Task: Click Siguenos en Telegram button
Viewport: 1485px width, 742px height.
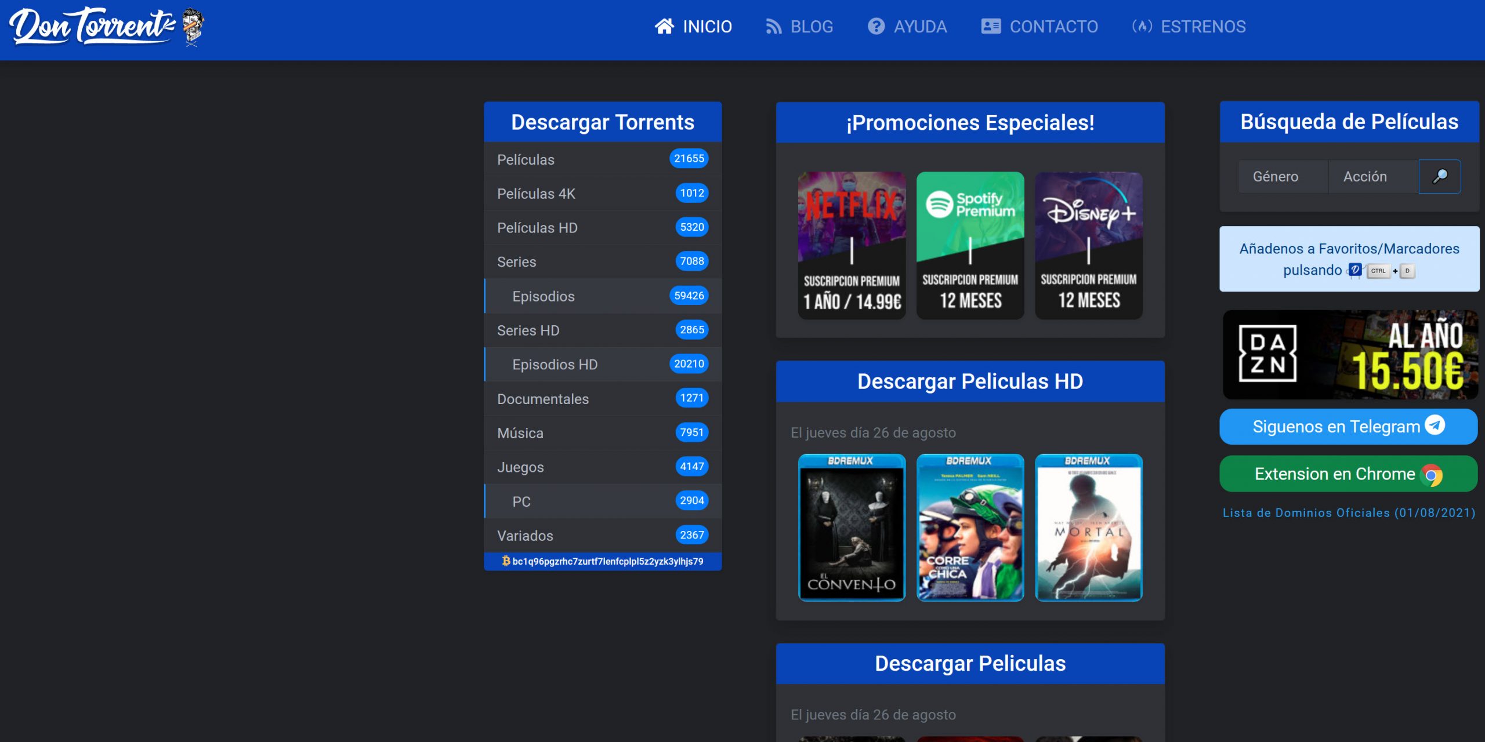Action: point(1349,426)
